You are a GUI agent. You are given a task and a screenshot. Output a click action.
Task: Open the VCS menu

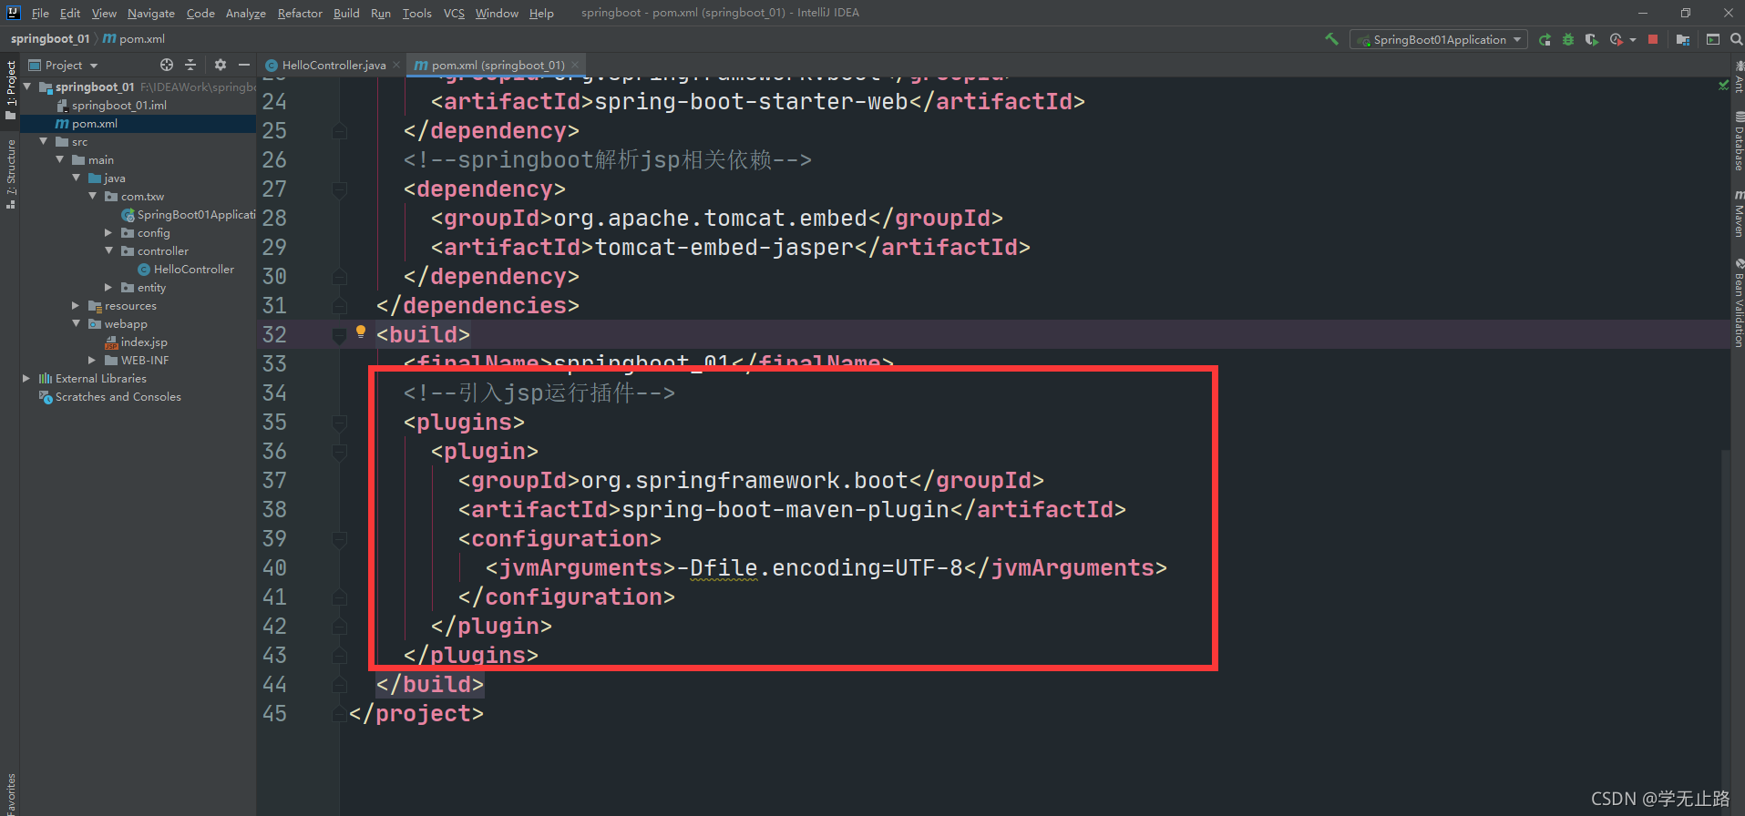(454, 13)
